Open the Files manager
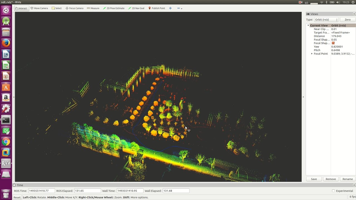 pyautogui.click(x=6, y=32)
